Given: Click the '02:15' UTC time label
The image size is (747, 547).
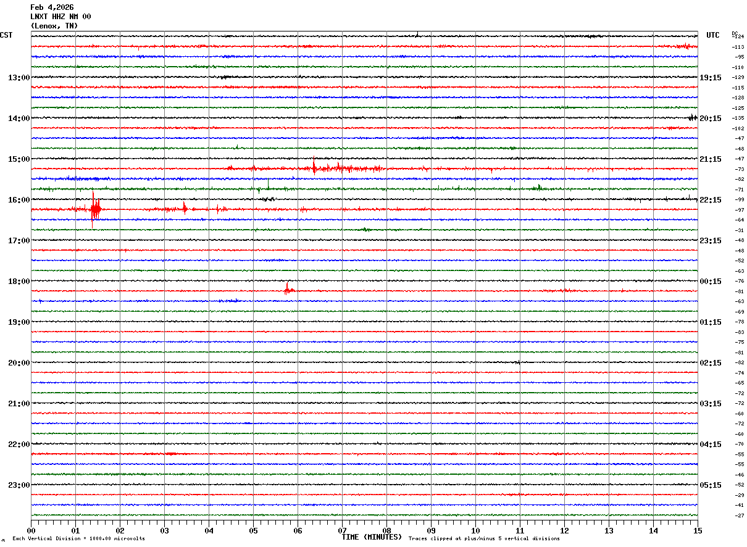Looking at the screenshot, I should (x=711, y=363).
